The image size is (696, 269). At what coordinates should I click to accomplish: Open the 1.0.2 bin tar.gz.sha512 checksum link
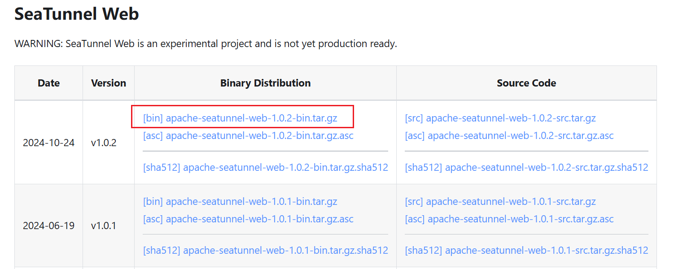click(x=266, y=167)
